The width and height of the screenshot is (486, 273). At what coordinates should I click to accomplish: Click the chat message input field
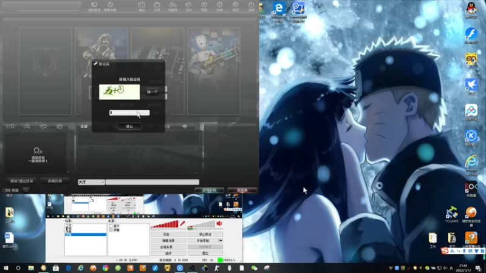click(x=152, y=182)
